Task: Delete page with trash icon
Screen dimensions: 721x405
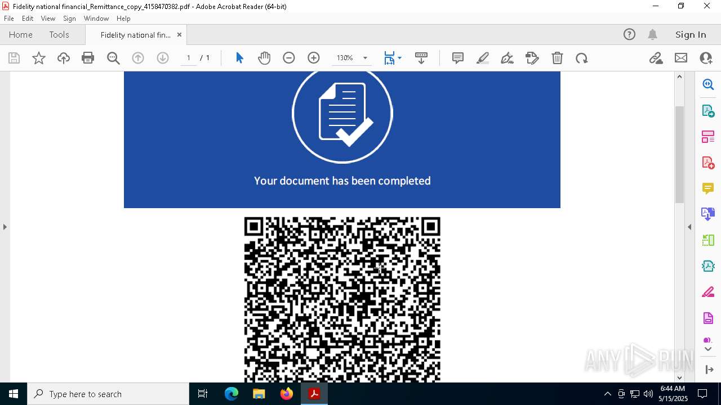Action: [x=557, y=58]
